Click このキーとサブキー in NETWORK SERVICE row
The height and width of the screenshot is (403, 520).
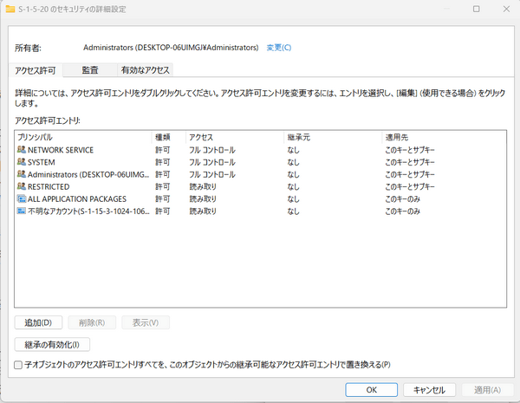410,150
